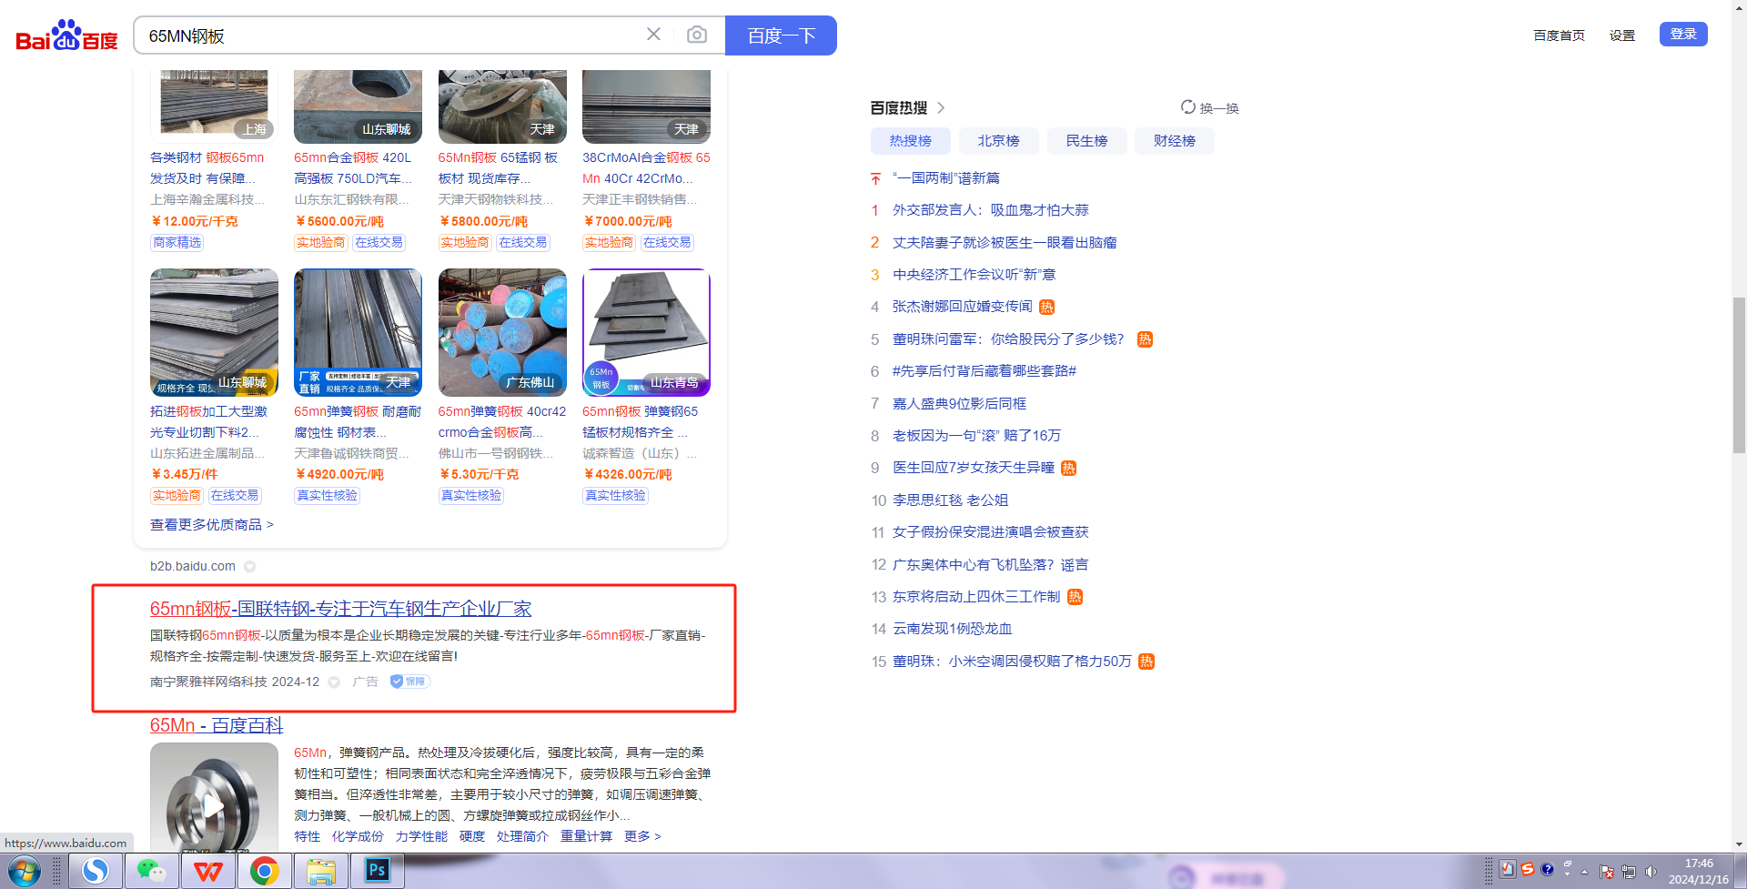Click the 广告 label on the ad result

(365, 682)
